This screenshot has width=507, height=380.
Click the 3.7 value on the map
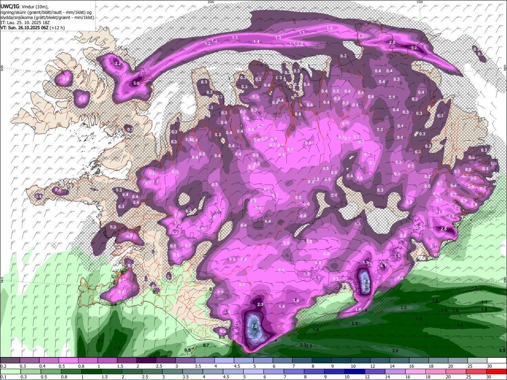[x=414, y=48]
